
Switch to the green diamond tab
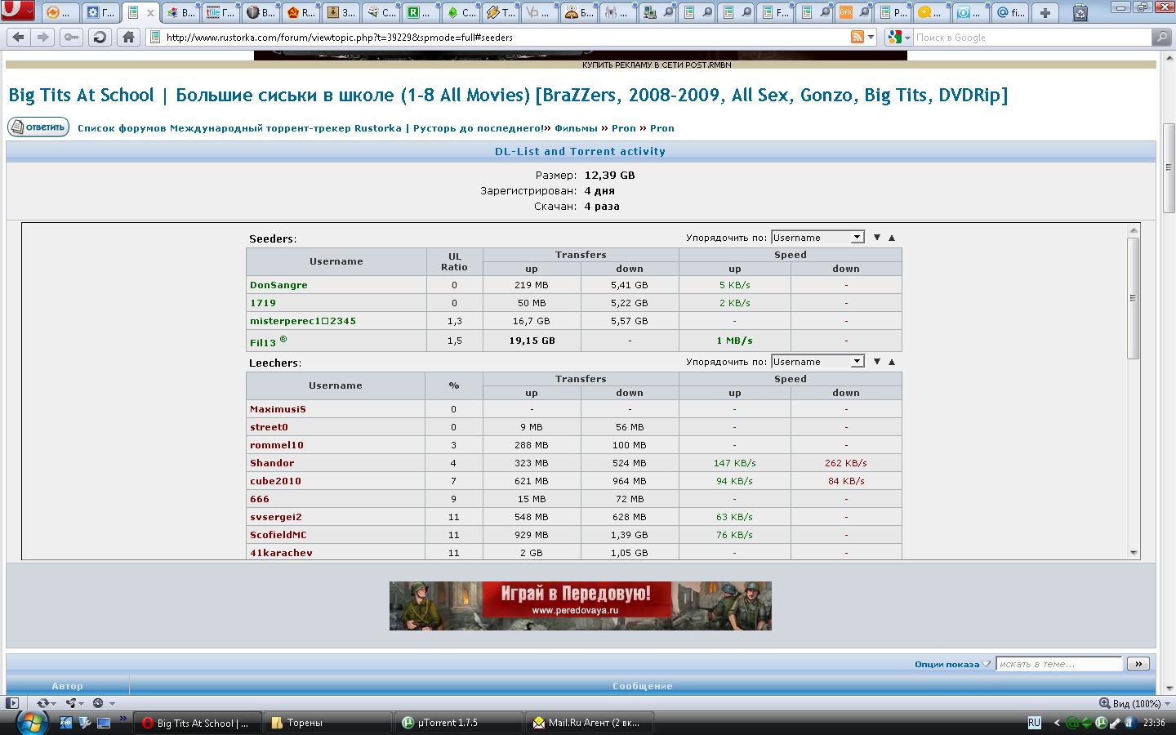tap(461, 12)
